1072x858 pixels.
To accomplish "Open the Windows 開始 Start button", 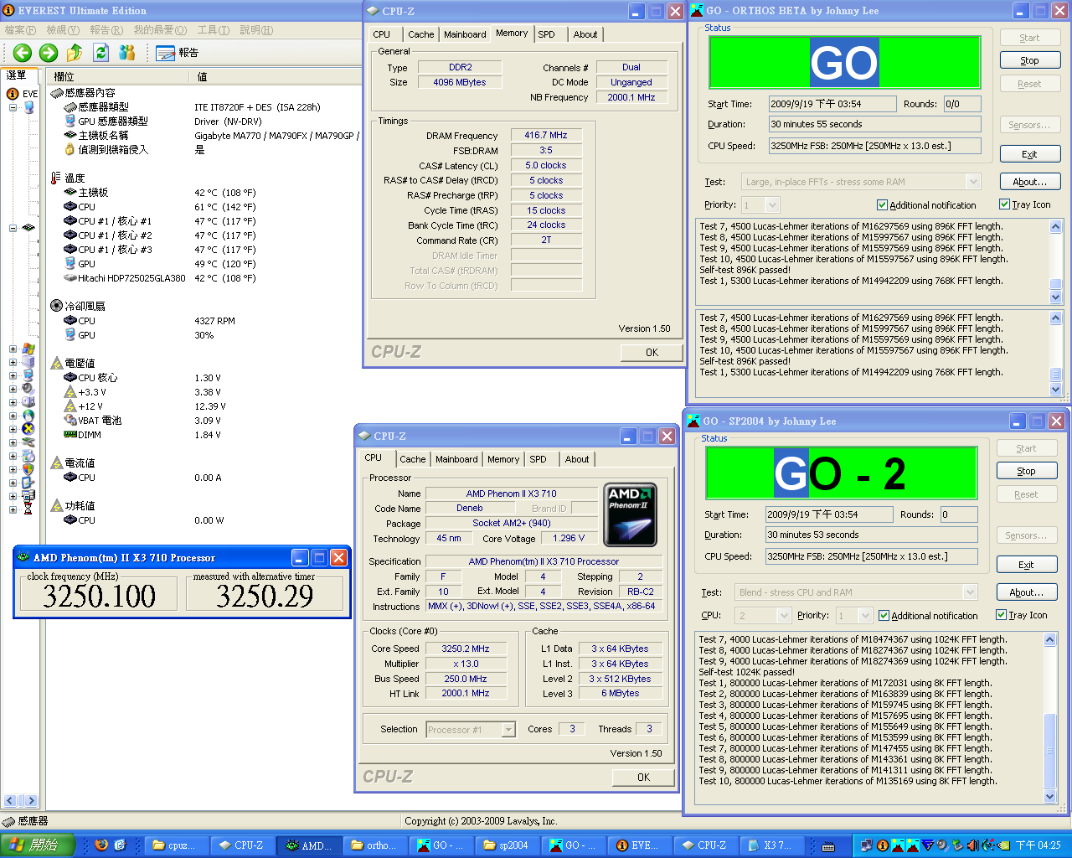I will pyautogui.click(x=37, y=845).
